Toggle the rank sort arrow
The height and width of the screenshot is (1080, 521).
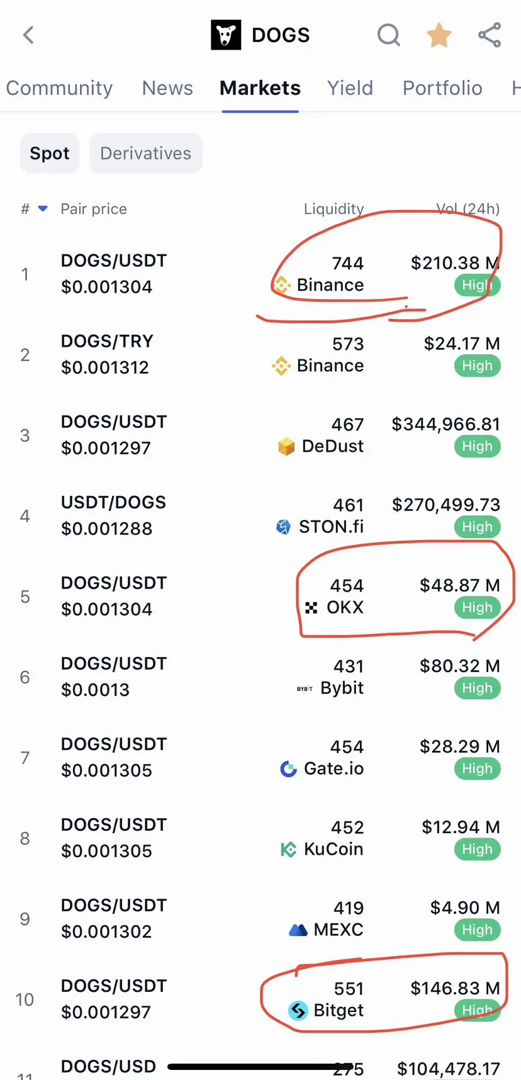click(x=43, y=208)
